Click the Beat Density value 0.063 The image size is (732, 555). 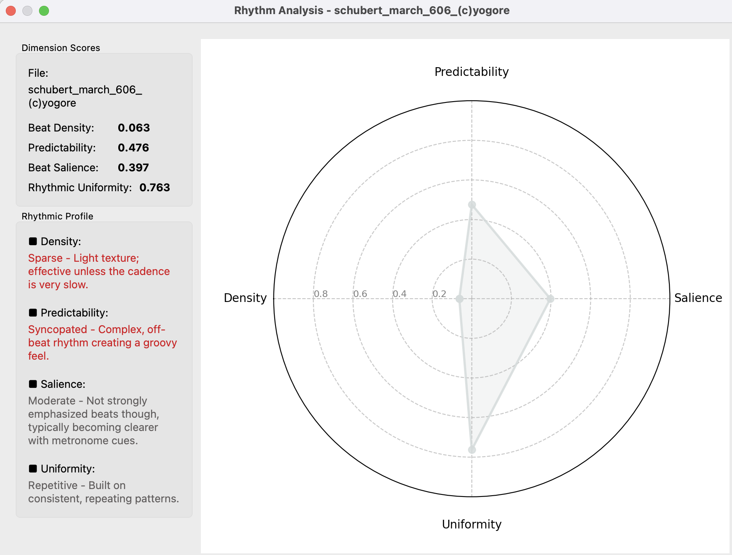[x=134, y=128]
